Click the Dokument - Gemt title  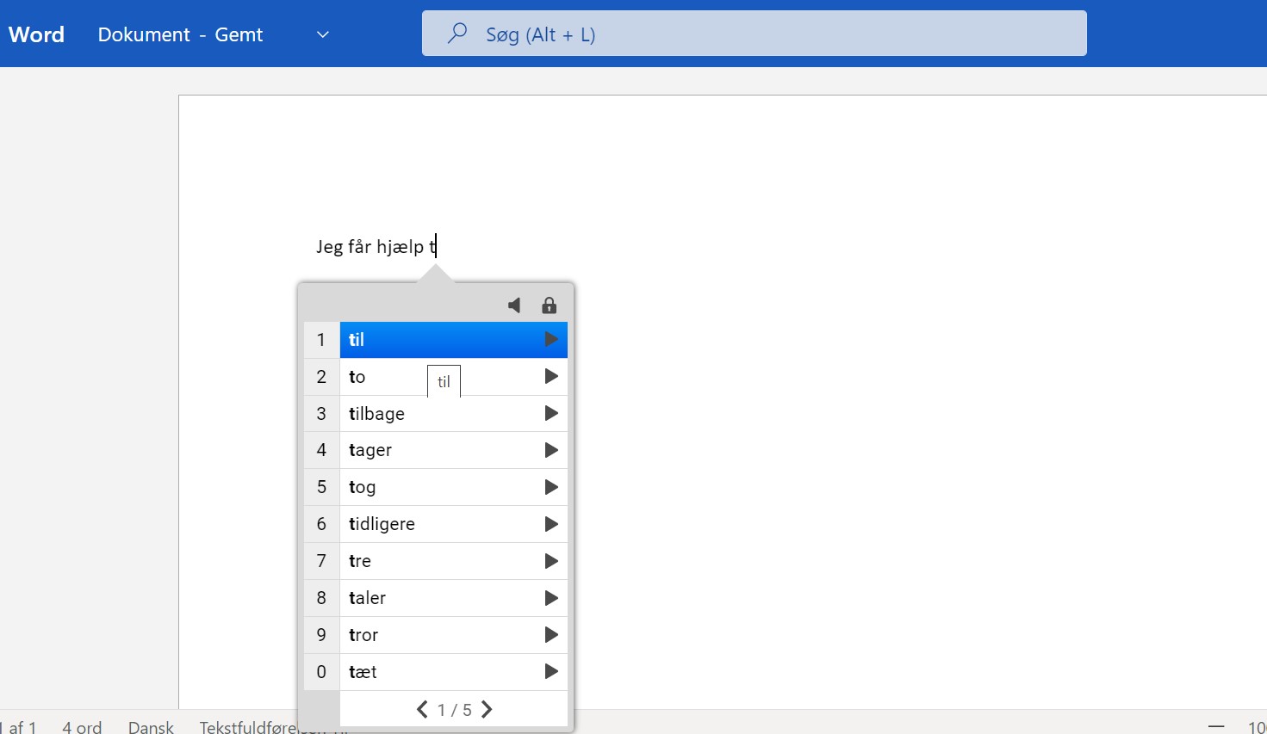pyautogui.click(x=180, y=34)
